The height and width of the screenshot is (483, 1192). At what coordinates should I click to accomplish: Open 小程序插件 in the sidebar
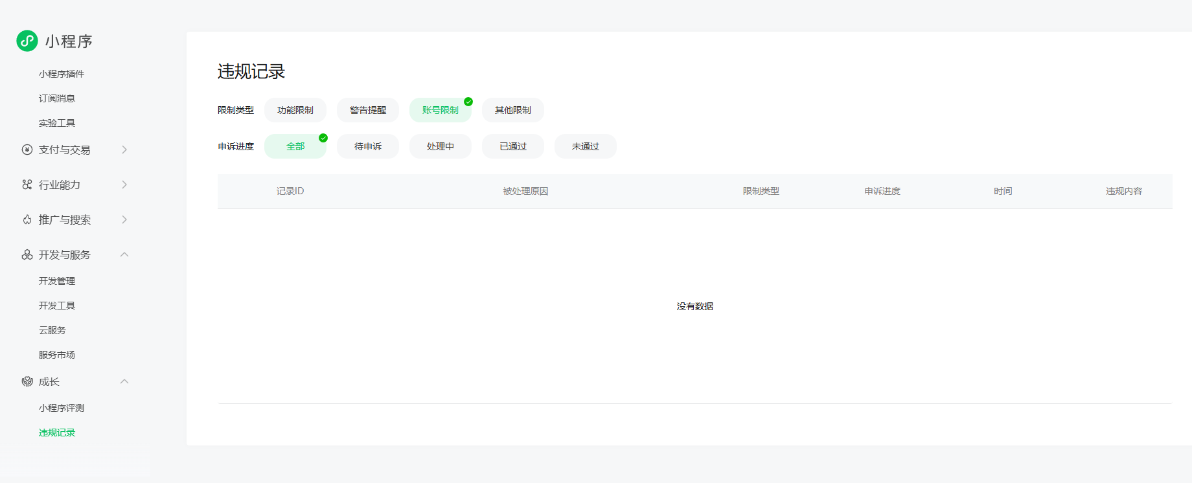62,74
